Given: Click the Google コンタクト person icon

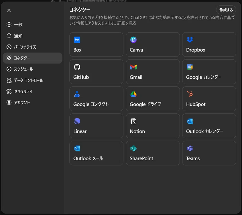Looking at the screenshot, I should tap(77, 94).
